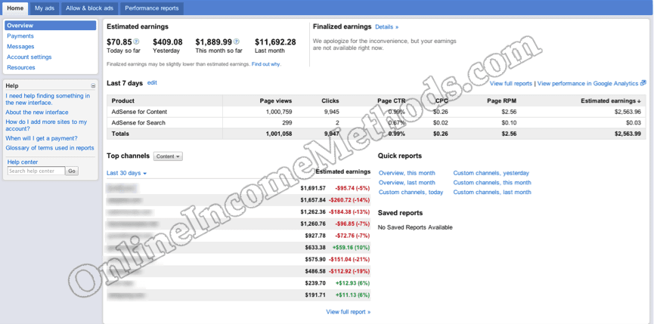Click channel earnings $1,691.57
This screenshot has width=654, height=324.
pyautogui.click(x=313, y=188)
